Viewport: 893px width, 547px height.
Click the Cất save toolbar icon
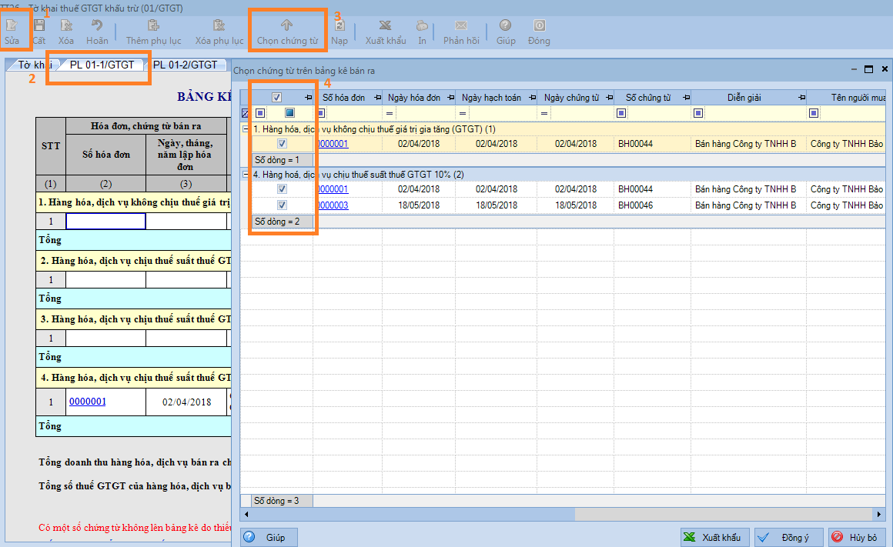[x=38, y=25]
